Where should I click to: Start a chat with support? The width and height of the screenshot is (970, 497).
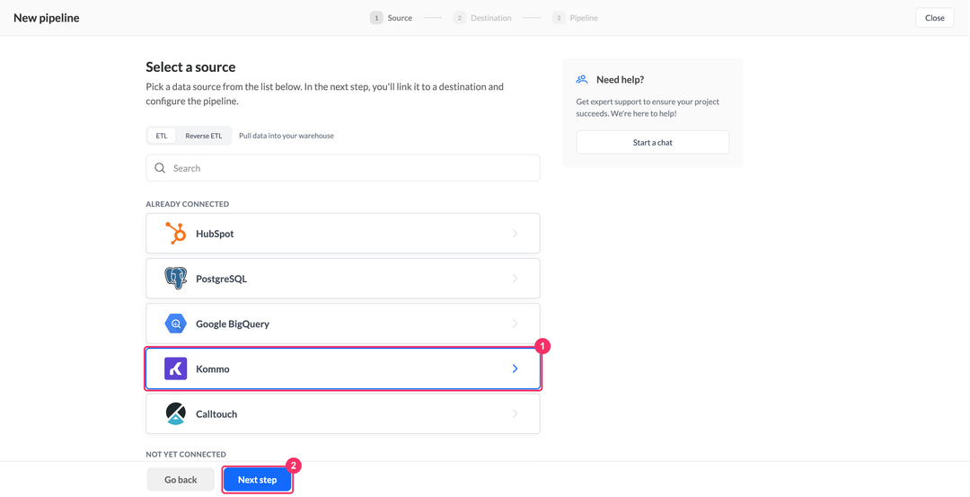(x=653, y=142)
